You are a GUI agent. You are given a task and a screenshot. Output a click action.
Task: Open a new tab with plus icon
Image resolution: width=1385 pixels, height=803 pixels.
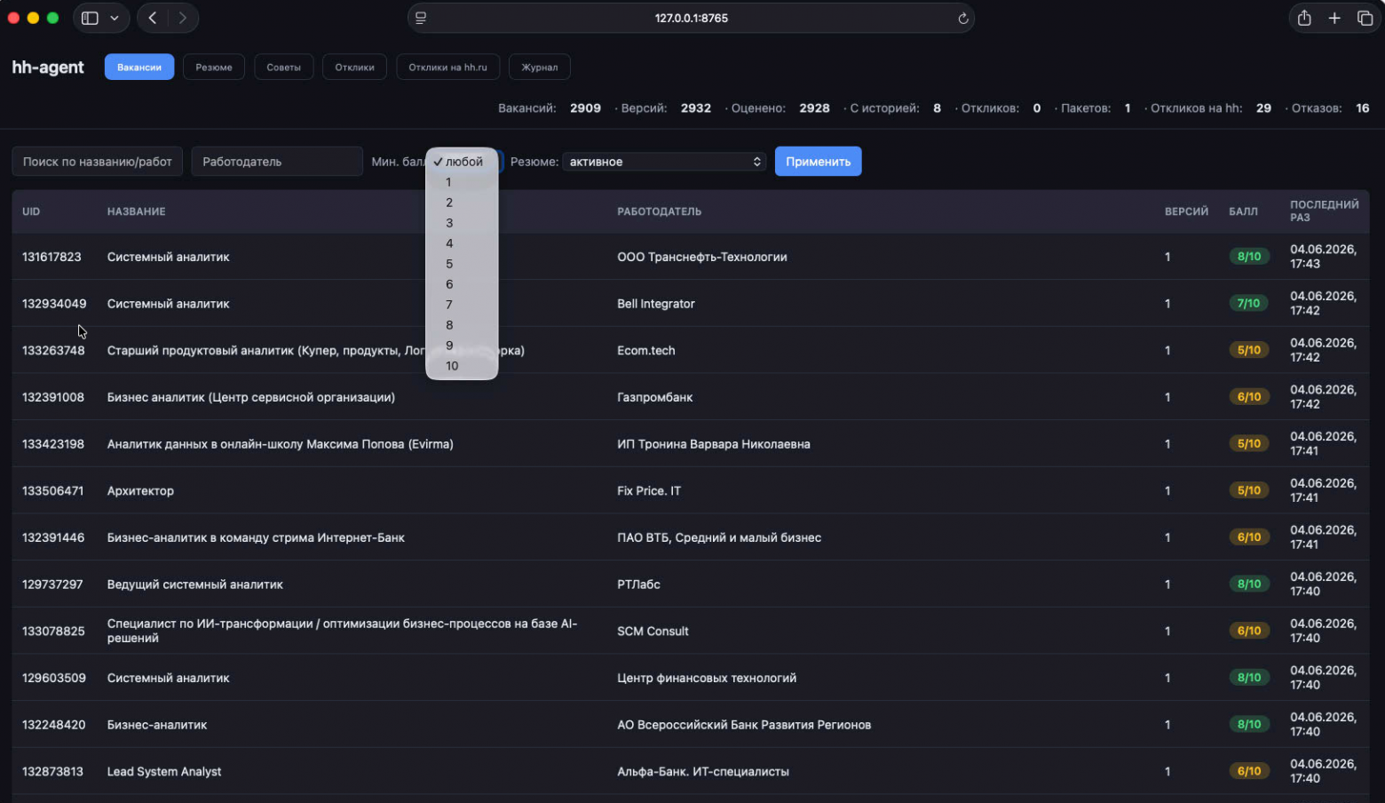click(x=1334, y=18)
